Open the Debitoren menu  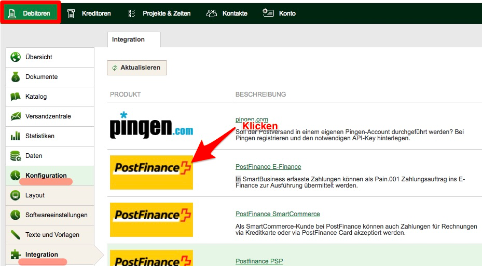tap(30, 14)
